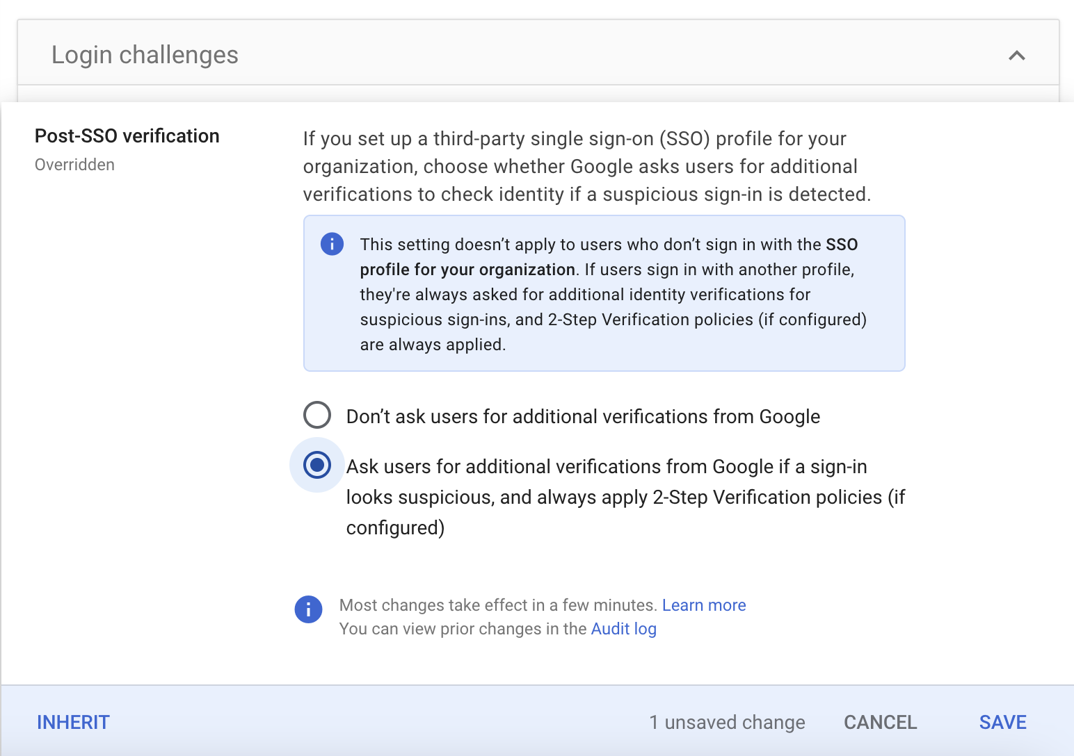This screenshot has height=756, width=1074.
Task: Click the Login challenges section title
Action: [x=145, y=55]
